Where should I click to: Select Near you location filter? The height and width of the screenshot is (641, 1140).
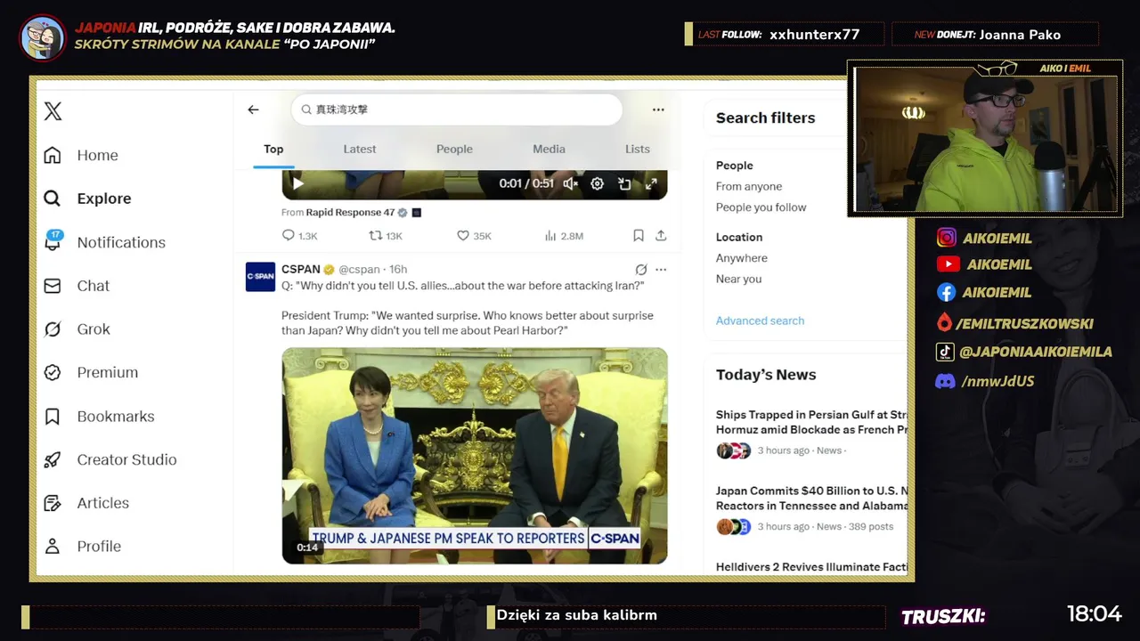pyautogui.click(x=738, y=279)
